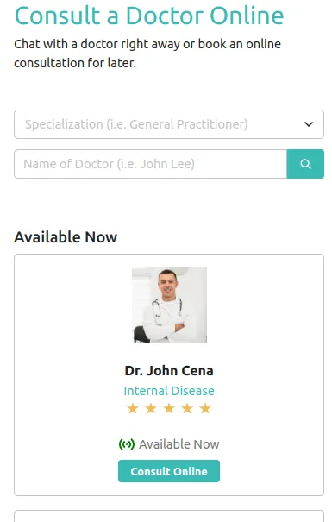Screen dimensions: 332x522
Task: Click the magnifying glass search icon
Action: [305, 164]
